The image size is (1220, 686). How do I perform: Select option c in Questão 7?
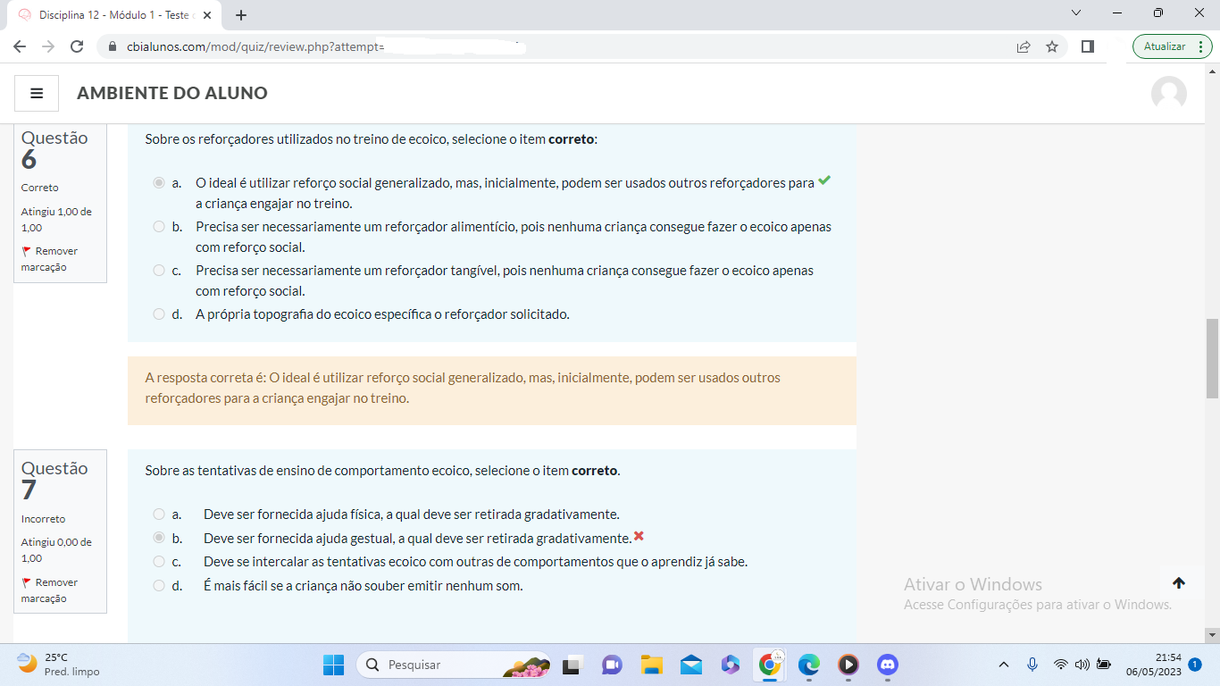pos(159,562)
